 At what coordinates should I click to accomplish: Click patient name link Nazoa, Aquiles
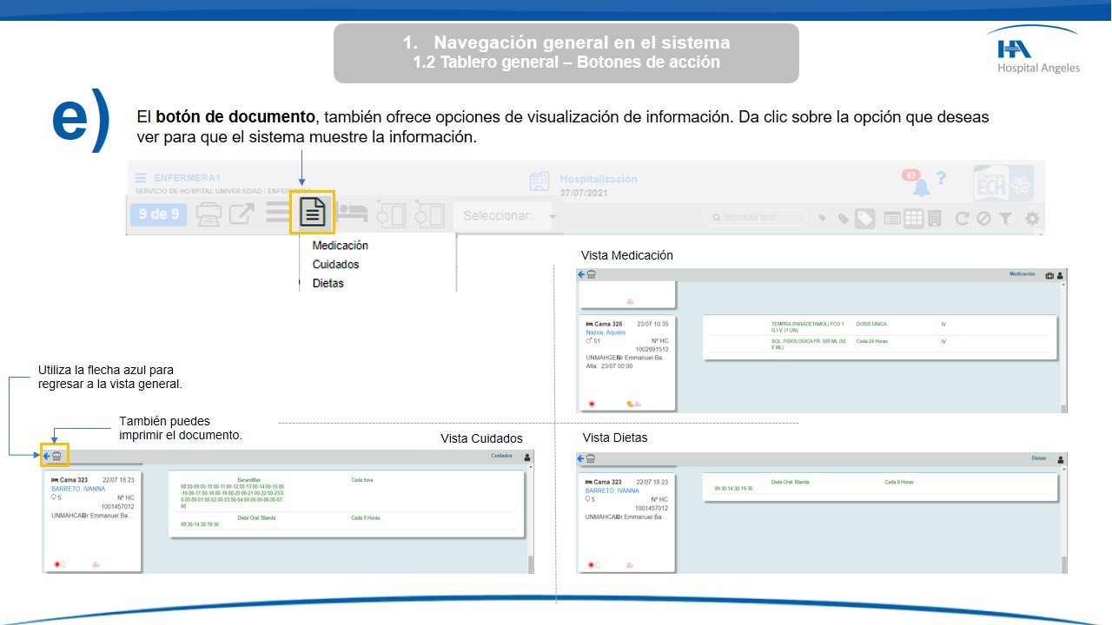(605, 332)
